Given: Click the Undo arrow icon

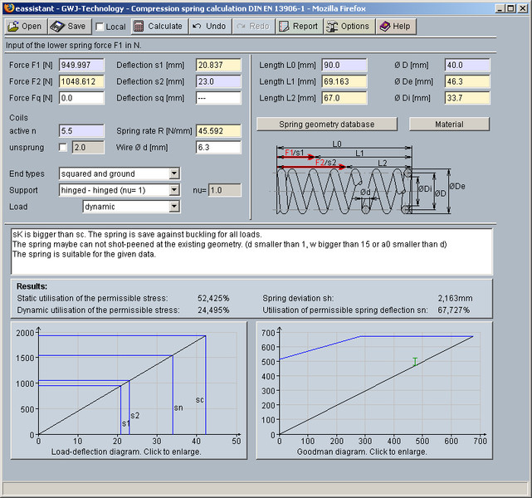Looking at the screenshot, I should click(196, 27).
